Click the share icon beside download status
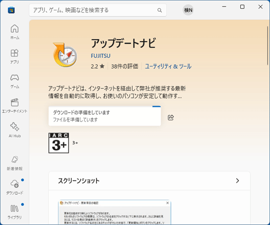 171,117
